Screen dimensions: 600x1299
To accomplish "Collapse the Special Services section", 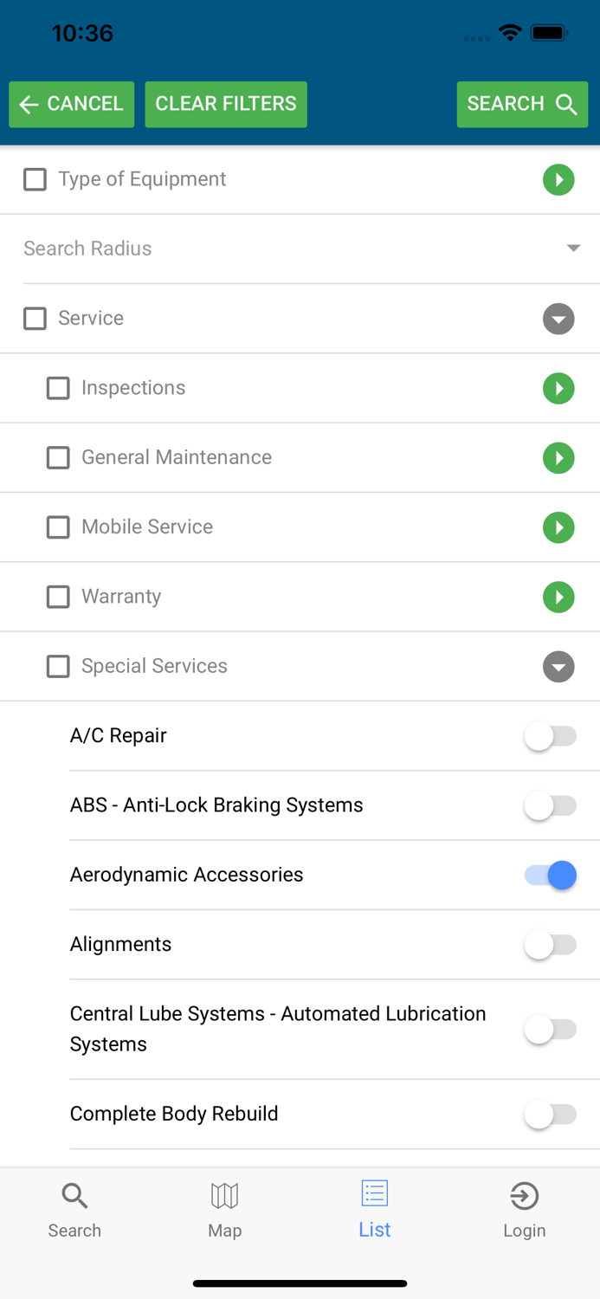I will 558,666.
